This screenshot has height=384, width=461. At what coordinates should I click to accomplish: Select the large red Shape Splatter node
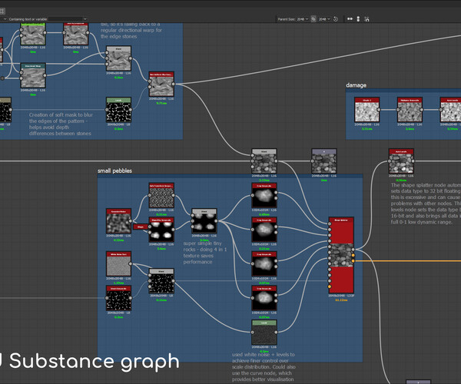click(x=341, y=255)
